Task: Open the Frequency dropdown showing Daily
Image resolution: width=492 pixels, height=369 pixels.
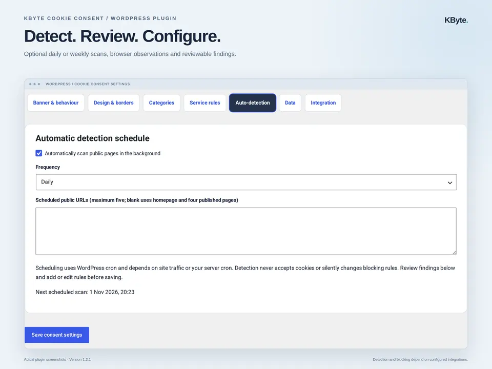Action: click(247, 182)
